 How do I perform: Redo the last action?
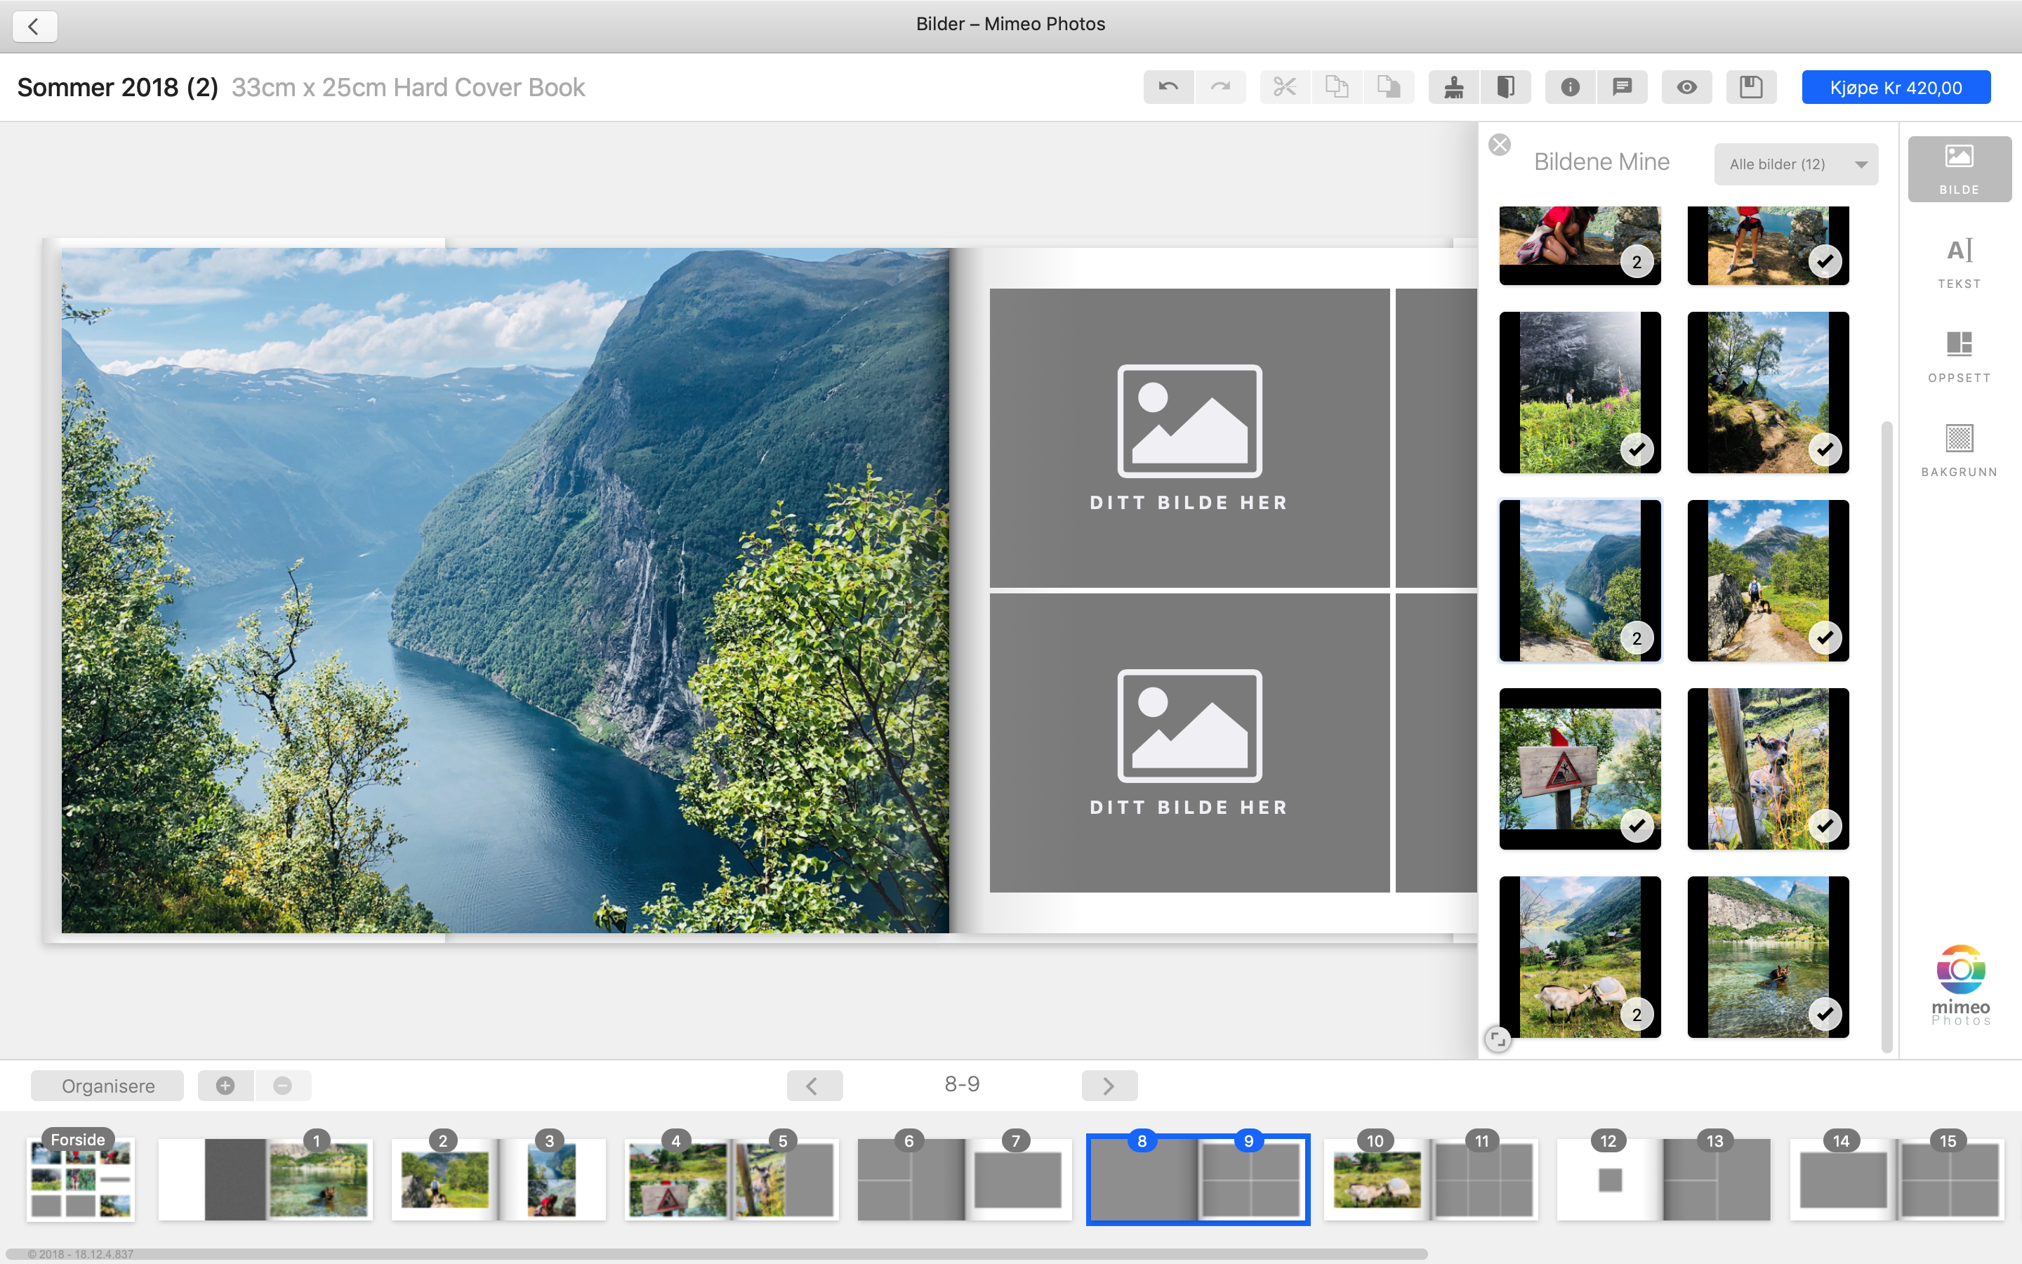click(x=1220, y=87)
